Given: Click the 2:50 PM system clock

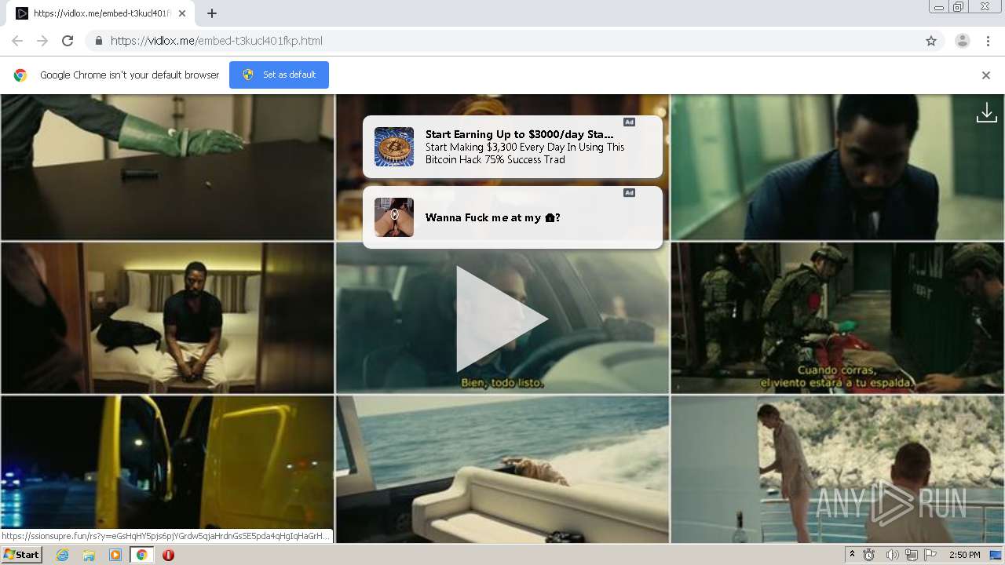Looking at the screenshot, I should (x=964, y=555).
